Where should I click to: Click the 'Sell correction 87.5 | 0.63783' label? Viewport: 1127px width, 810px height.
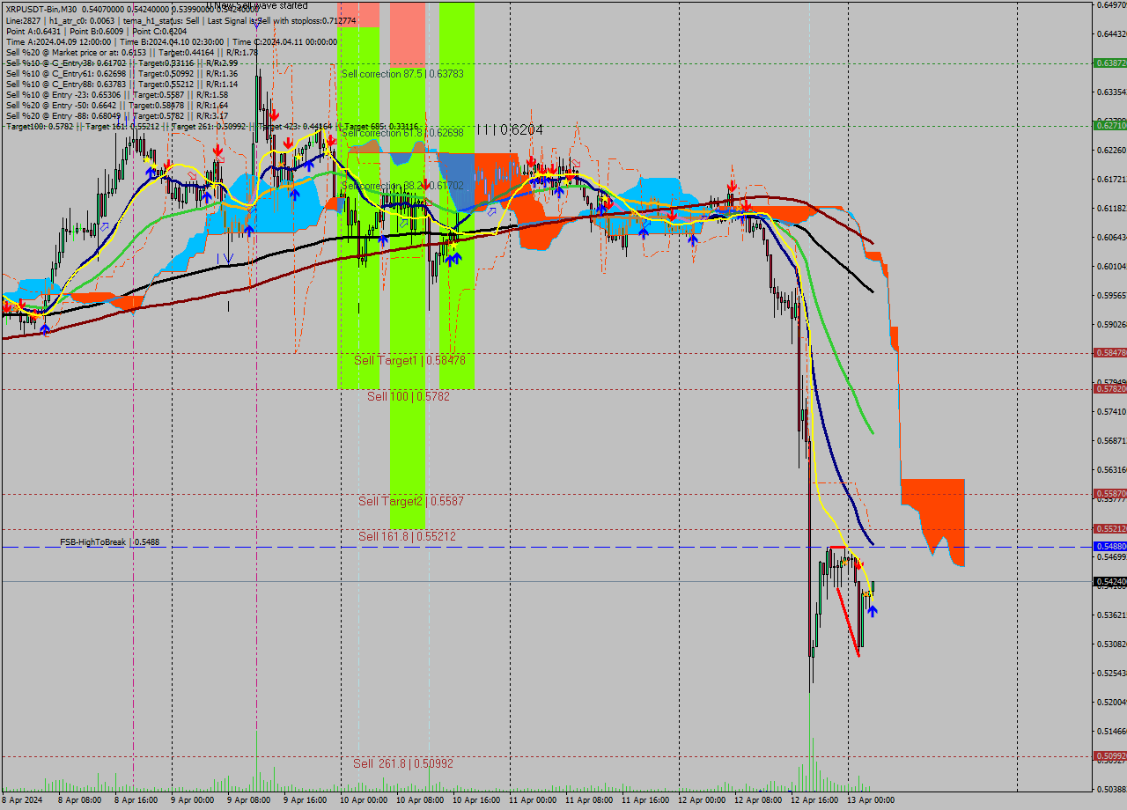point(402,74)
